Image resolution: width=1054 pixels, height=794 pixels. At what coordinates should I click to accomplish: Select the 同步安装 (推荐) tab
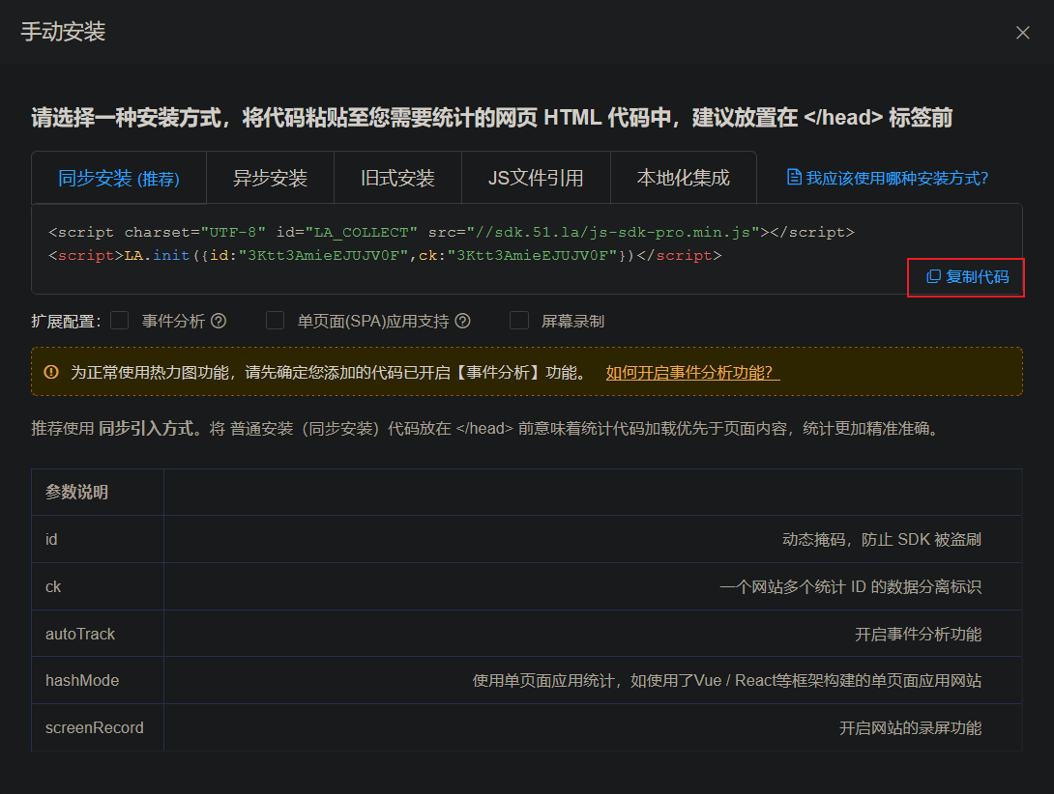click(x=119, y=178)
